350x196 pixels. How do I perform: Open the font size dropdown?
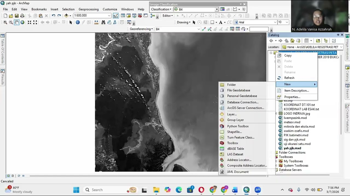coord(287,22)
